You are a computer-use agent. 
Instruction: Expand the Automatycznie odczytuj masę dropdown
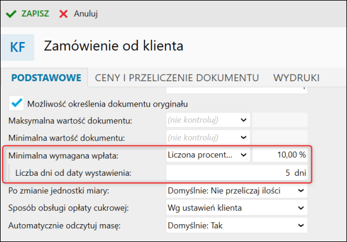(237, 225)
